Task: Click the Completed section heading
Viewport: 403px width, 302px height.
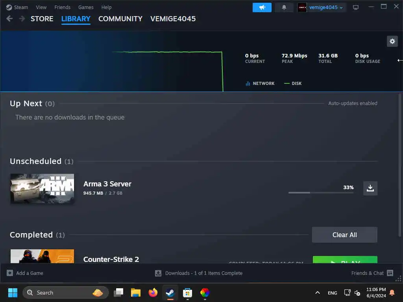Action: pos(31,235)
